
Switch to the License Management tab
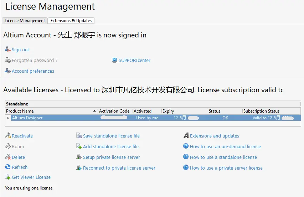[x=25, y=21]
